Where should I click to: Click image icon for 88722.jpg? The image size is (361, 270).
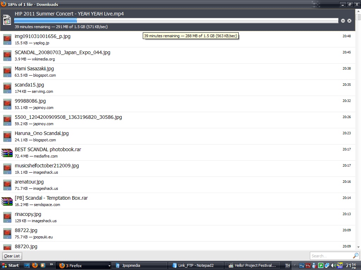click(7, 234)
